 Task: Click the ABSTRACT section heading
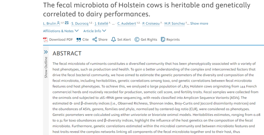point(67,53)
